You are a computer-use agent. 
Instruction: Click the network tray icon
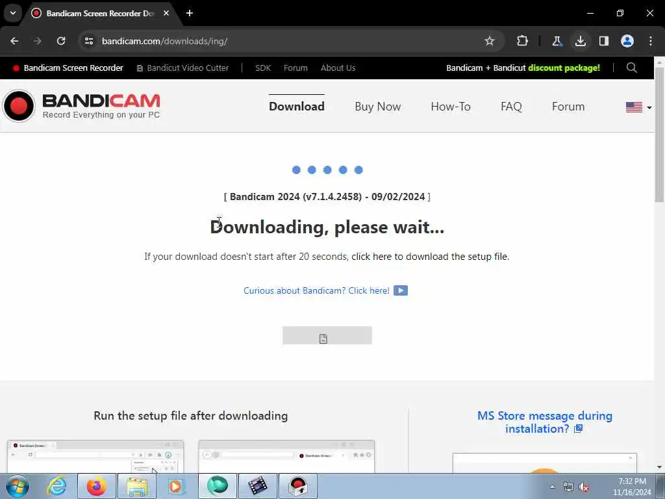[x=568, y=487]
